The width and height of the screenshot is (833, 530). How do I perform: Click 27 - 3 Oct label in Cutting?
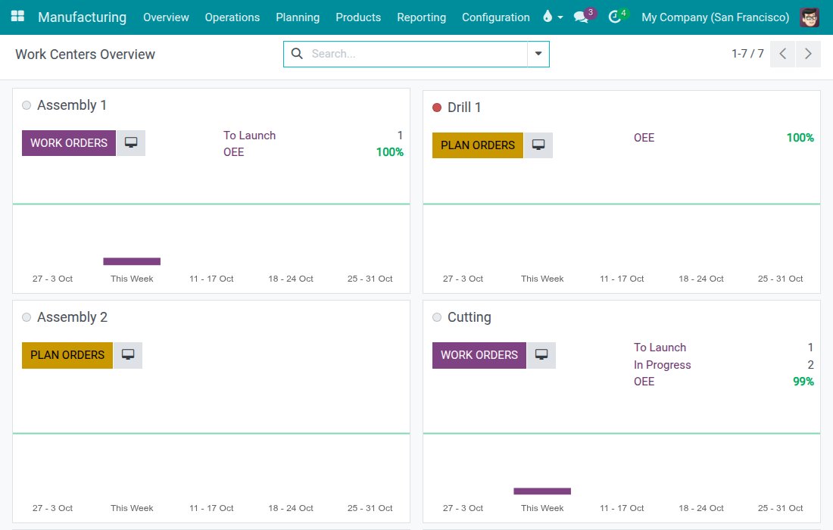click(463, 508)
